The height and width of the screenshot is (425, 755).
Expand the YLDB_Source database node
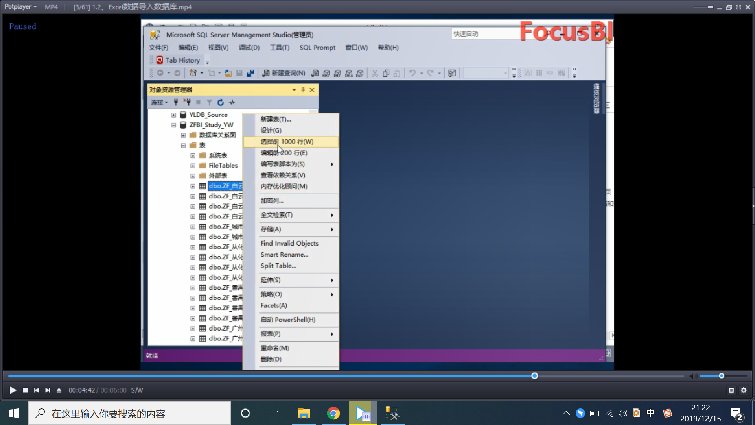click(173, 115)
